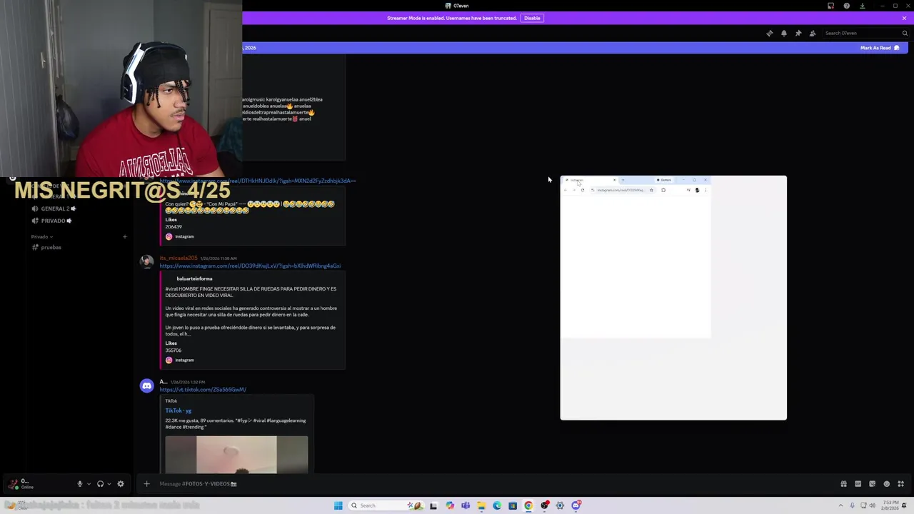Open notification settings bell icon
Image resolution: width=914 pixels, height=514 pixels.
pyautogui.click(x=783, y=33)
